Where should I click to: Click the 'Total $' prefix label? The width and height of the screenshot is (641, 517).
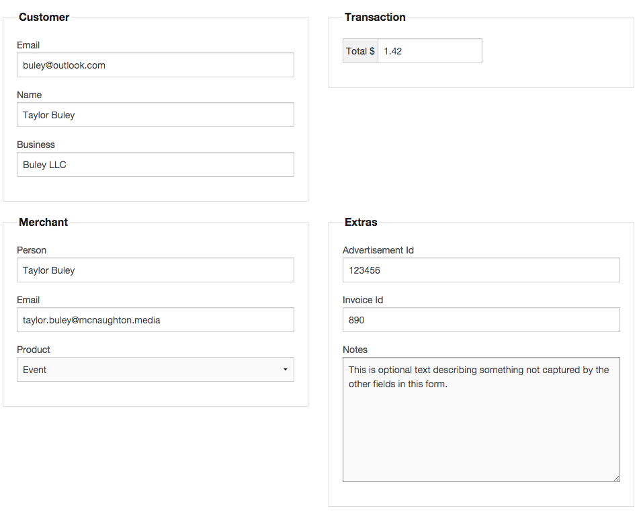click(360, 51)
